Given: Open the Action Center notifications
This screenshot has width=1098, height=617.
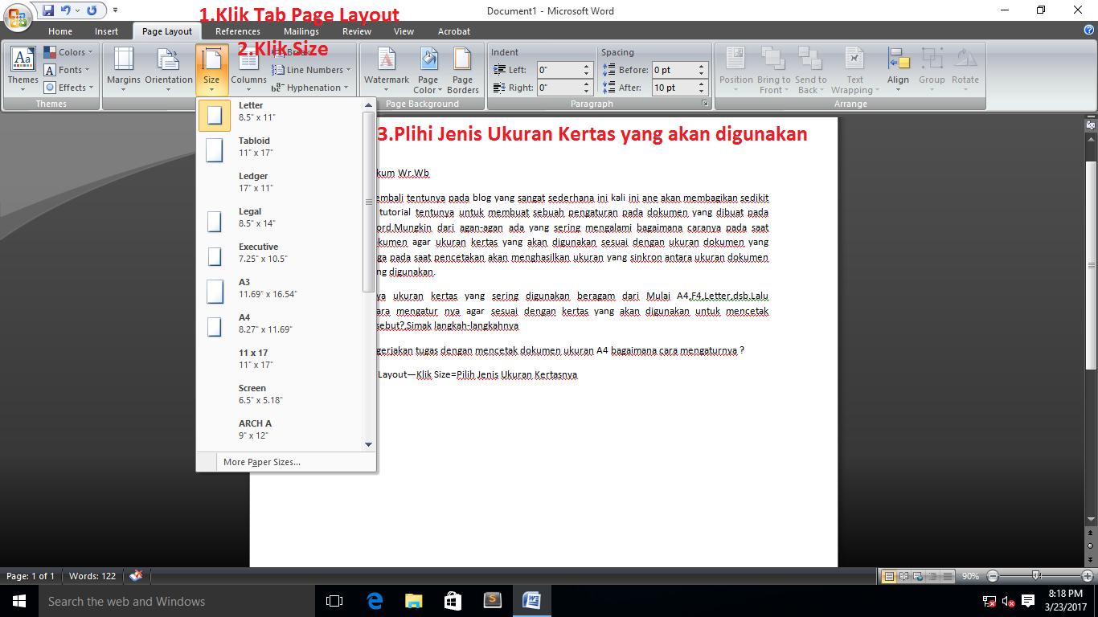Looking at the screenshot, I should click(1027, 601).
